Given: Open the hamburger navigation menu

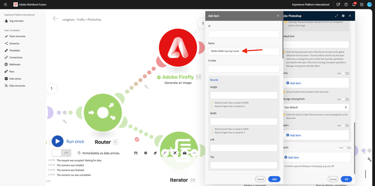Looking at the screenshot, I should pyautogui.click(x=5, y=4).
